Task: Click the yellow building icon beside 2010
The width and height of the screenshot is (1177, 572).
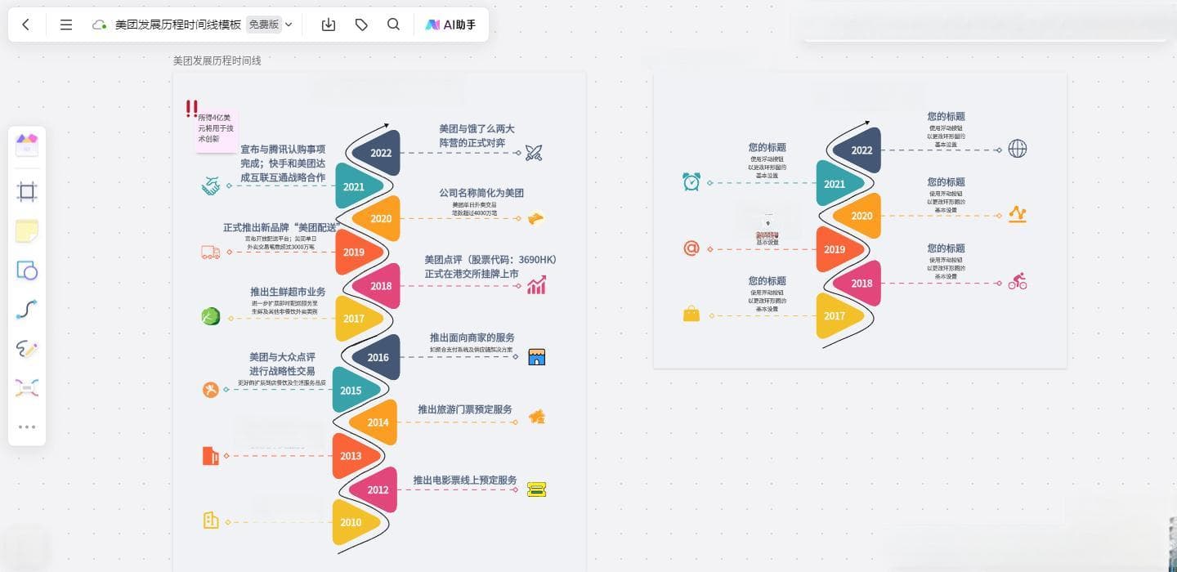Action: point(211,520)
